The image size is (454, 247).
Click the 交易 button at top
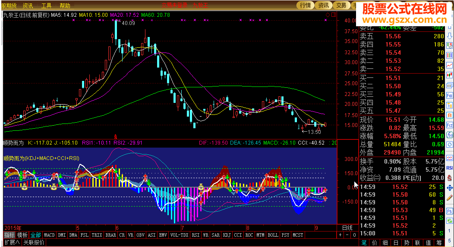(x=341, y=5)
